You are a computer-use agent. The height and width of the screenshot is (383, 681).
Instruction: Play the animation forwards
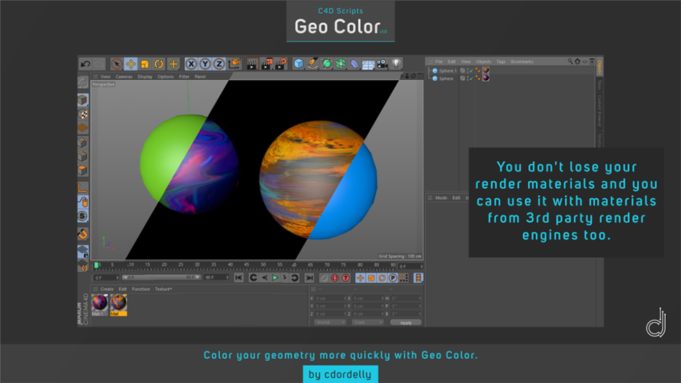pyautogui.click(x=274, y=278)
